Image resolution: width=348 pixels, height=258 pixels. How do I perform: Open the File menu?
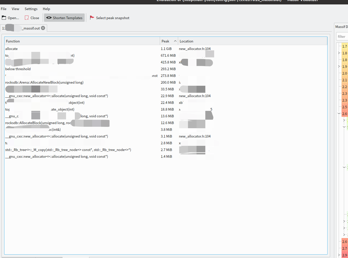[x=4, y=9]
